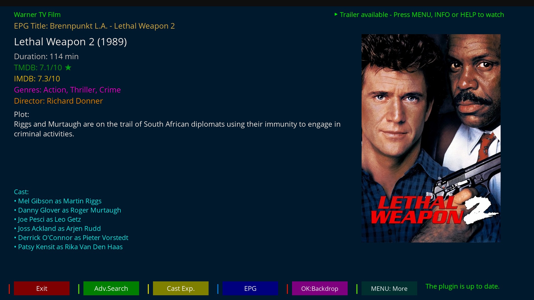The height and width of the screenshot is (300, 534).
Task: Click the green TMDB rating star
Action: point(68,67)
